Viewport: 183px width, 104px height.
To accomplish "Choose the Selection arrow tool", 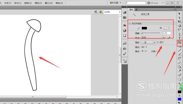I will [179, 13].
